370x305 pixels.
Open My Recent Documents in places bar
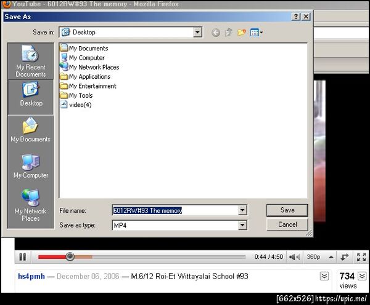tap(31, 61)
